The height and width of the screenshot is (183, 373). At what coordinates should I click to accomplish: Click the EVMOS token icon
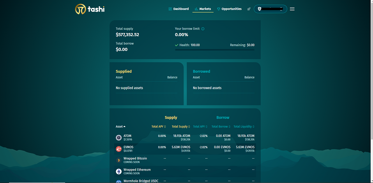(x=118, y=149)
